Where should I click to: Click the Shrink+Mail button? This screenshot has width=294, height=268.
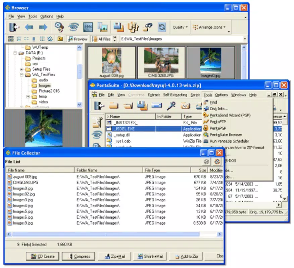150,256
